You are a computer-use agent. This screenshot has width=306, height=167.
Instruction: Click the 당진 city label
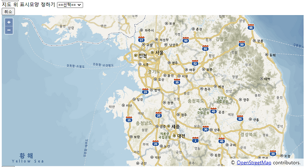pyautogui.click(x=140, y=99)
